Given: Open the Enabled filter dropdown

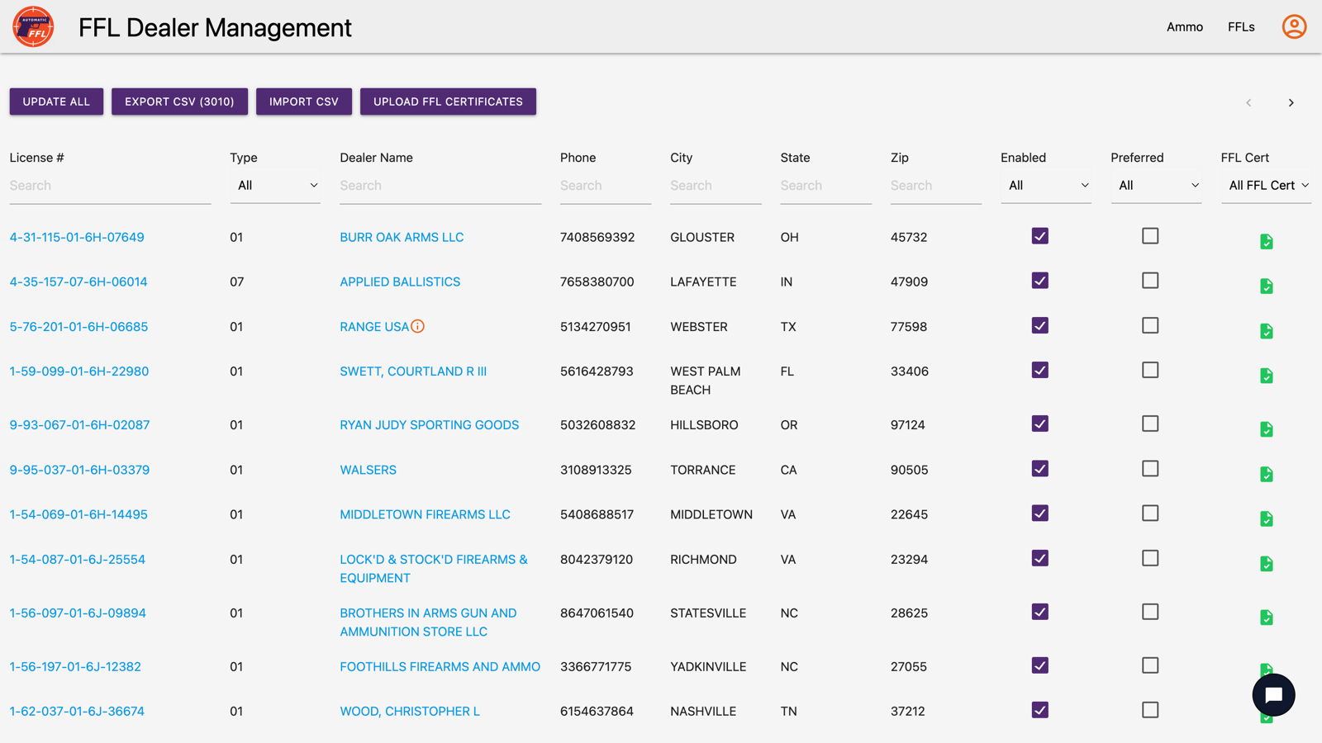Looking at the screenshot, I should [x=1046, y=186].
